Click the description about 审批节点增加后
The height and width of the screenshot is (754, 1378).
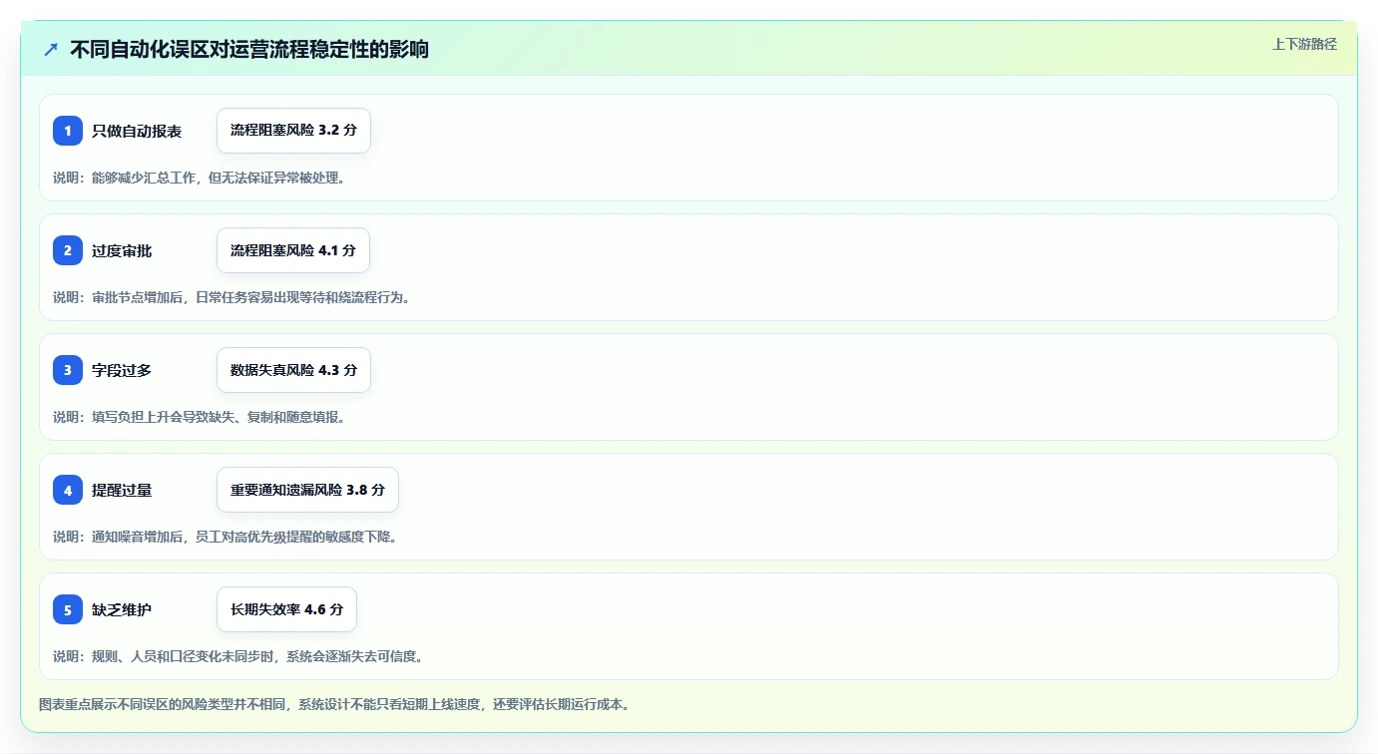(231, 297)
